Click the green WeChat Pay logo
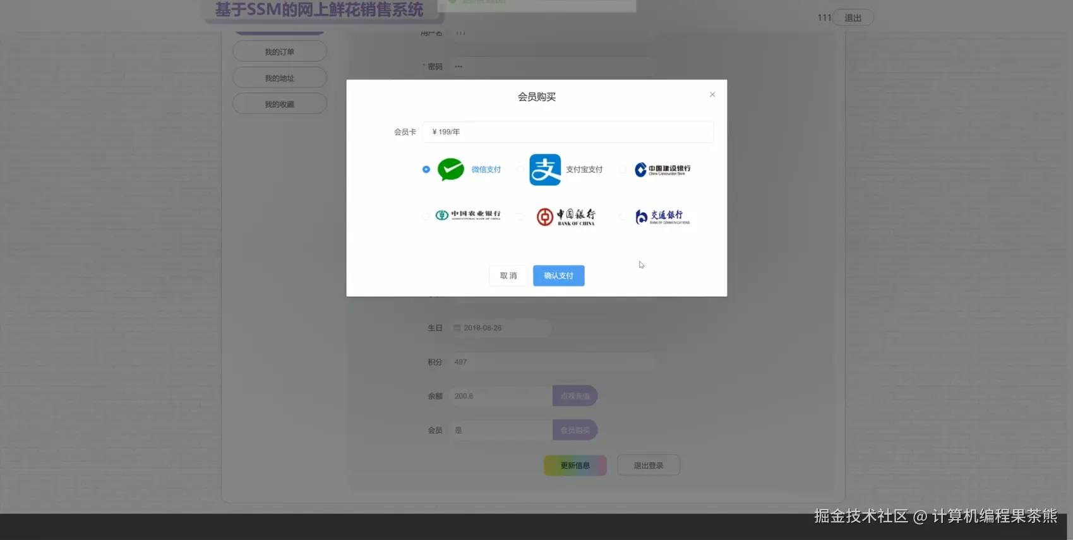The height and width of the screenshot is (540, 1073). click(x=451, y=169)
